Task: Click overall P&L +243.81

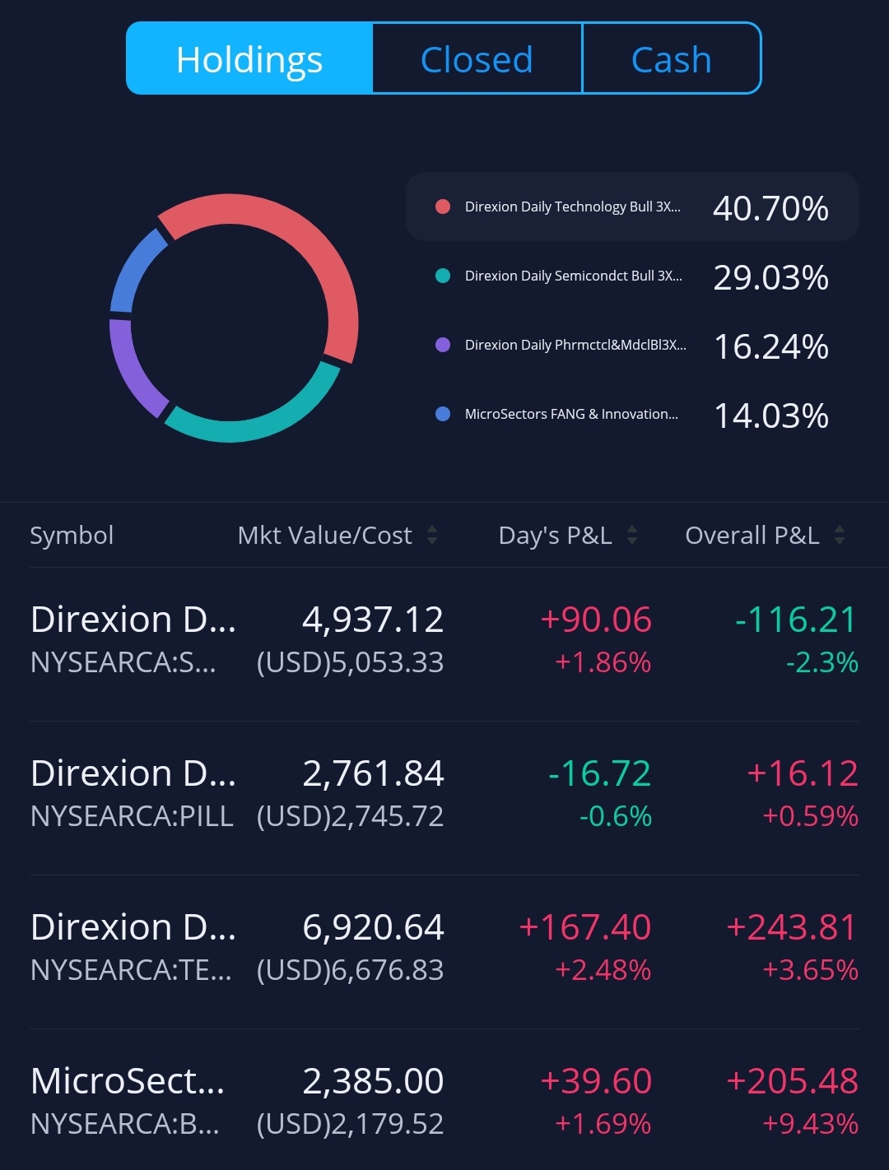Action: click(x=792, y=927)
